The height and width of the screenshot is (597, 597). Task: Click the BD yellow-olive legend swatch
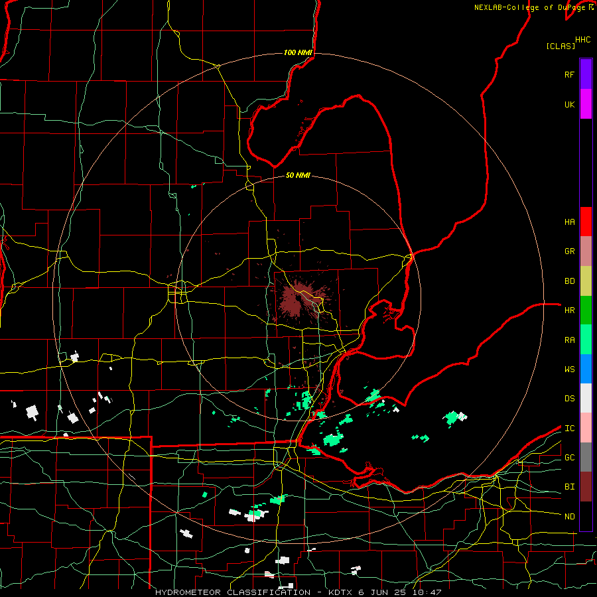pyautogui.click(x=586, y=281)
